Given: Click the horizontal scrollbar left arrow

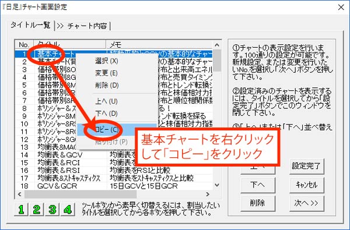Looking at the screenshot, I should [20, 194].
